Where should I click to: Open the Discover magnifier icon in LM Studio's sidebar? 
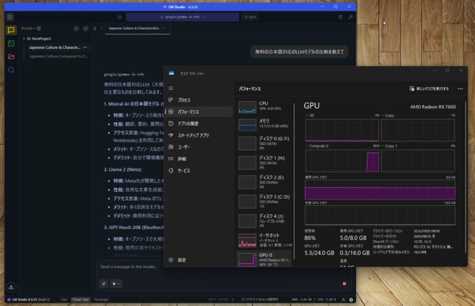tap(11, 70)
